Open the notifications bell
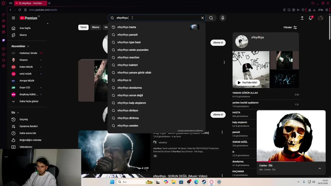The height and width of the screenshot is (186, 331). point(311,18)
